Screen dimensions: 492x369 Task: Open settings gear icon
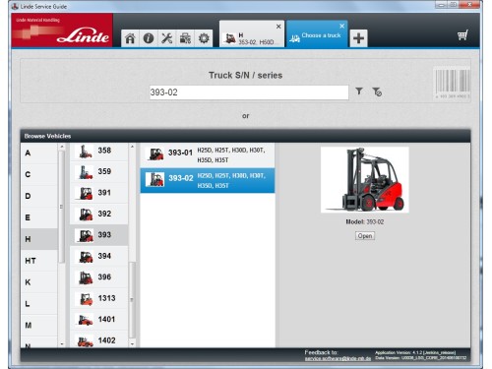pos(204,38)
